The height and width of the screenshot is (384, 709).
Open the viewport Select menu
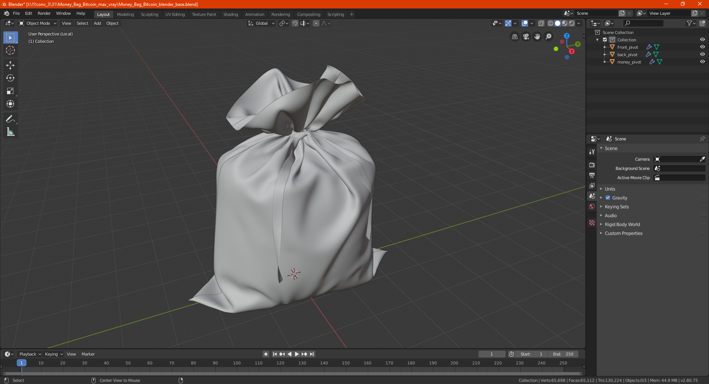pos(82,23)
